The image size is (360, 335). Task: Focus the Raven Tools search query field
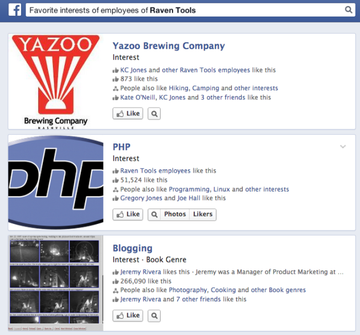pos(191,10)
